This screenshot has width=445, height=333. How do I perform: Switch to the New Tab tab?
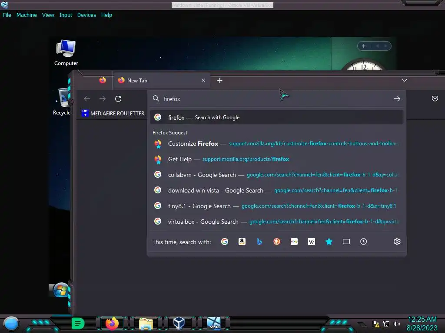pos(162,80)
